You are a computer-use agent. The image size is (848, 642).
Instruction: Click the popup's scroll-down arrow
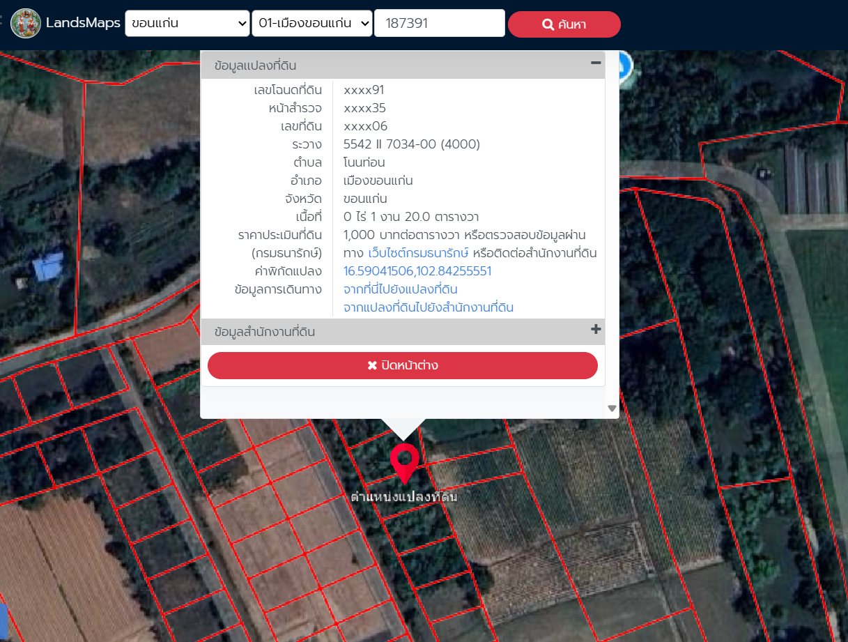coord(612,408)
